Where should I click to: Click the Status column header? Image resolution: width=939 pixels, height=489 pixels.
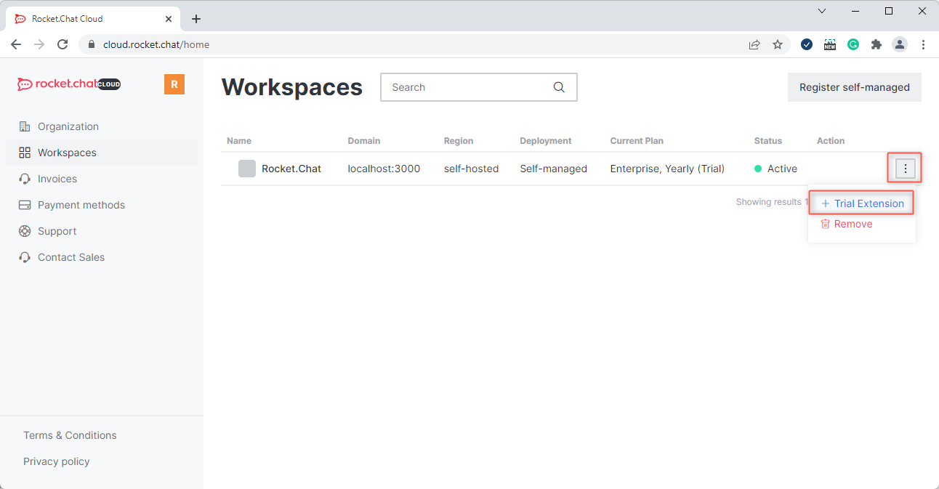click(x=768, y=141)
